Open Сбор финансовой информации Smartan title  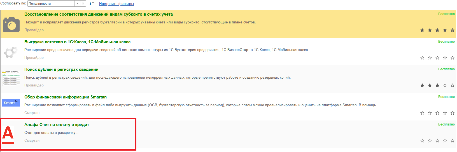click(x=66, y=97)
